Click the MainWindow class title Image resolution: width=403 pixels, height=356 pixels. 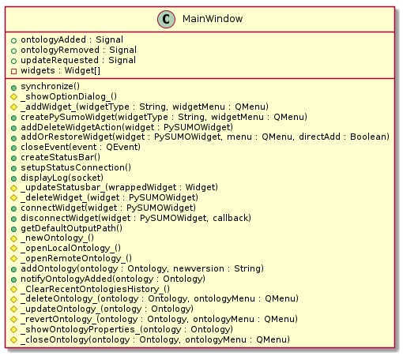click(x=213, y=19)
